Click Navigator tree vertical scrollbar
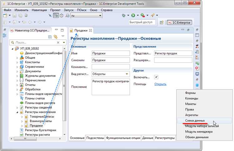This screenshot has width=234, height=151. pos(64,86)
